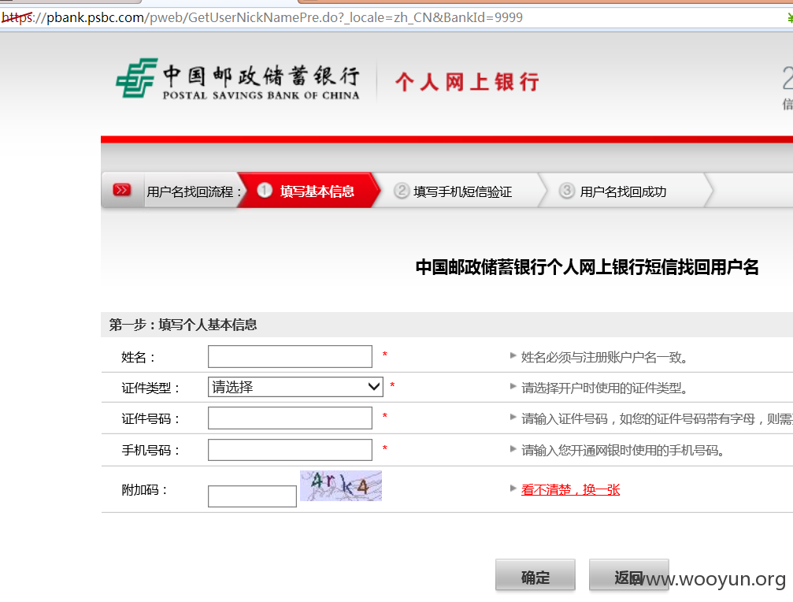Click the hint 请输入证件号码

(657, 419)
